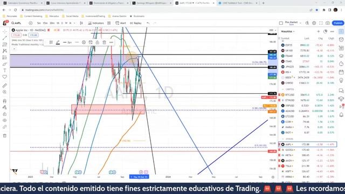Lock the selected drawing
The width and height of the screenshot is (345, 194).
(98, 42)
